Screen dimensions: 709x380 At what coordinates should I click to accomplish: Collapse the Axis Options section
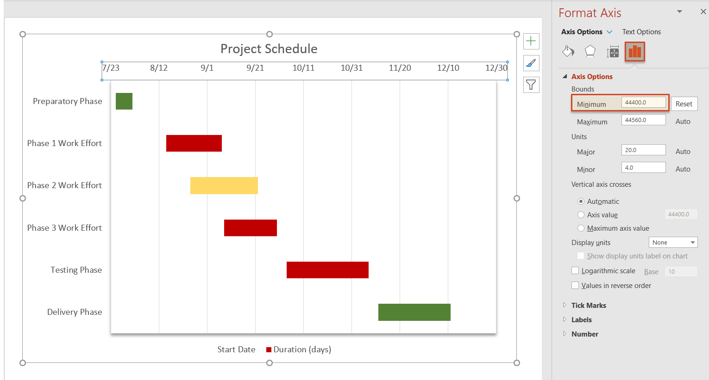point(565,76)
